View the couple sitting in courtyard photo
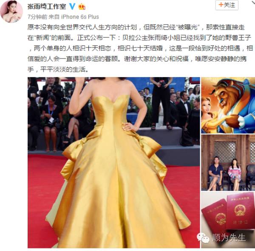Viewport: 255px width, 251px height. (228, 162)
